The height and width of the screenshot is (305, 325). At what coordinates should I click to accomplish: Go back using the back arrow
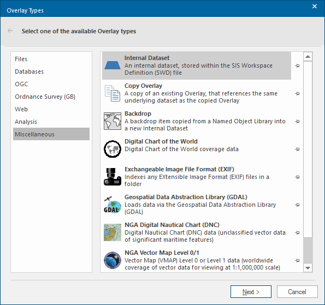[10, 31]
